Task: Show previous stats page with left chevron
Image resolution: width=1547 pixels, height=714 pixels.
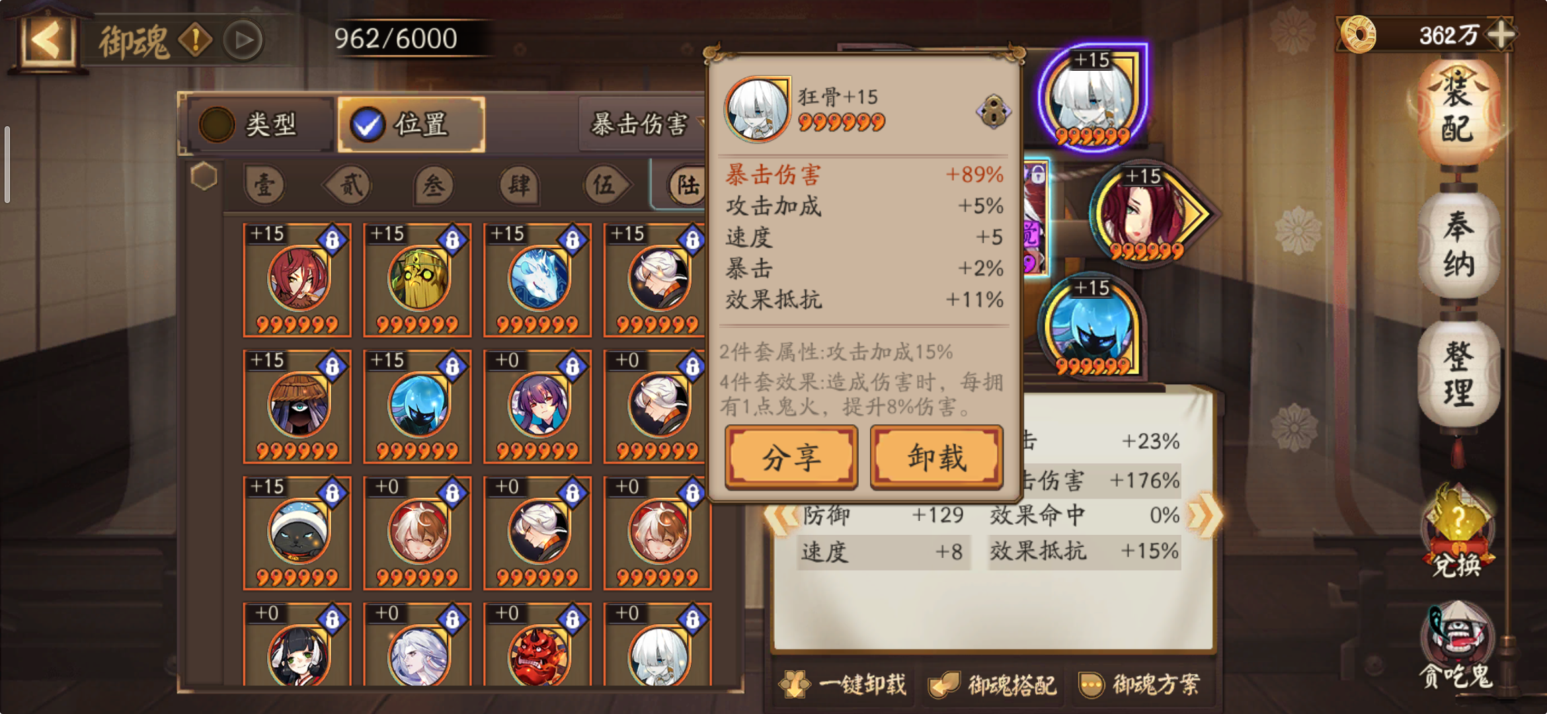Action: coord(781,517)
